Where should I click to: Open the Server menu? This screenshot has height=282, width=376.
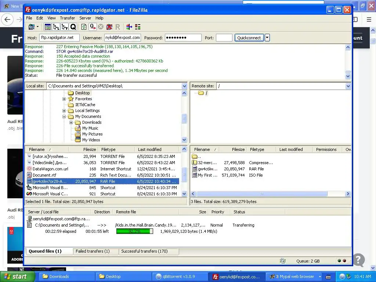pos(85,18)
